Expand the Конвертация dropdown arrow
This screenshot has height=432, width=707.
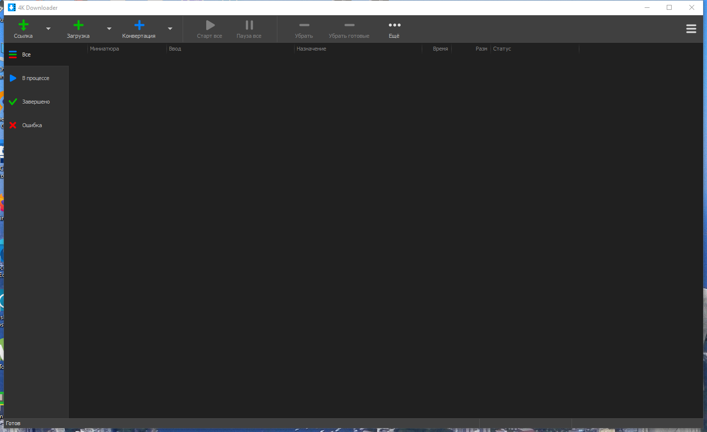coord(170,28)
